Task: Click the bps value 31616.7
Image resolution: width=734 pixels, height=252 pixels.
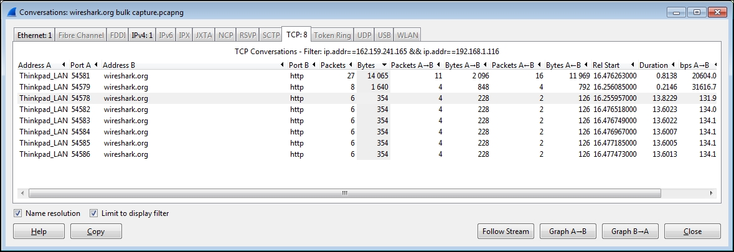Action: click(x=704, y=87)
